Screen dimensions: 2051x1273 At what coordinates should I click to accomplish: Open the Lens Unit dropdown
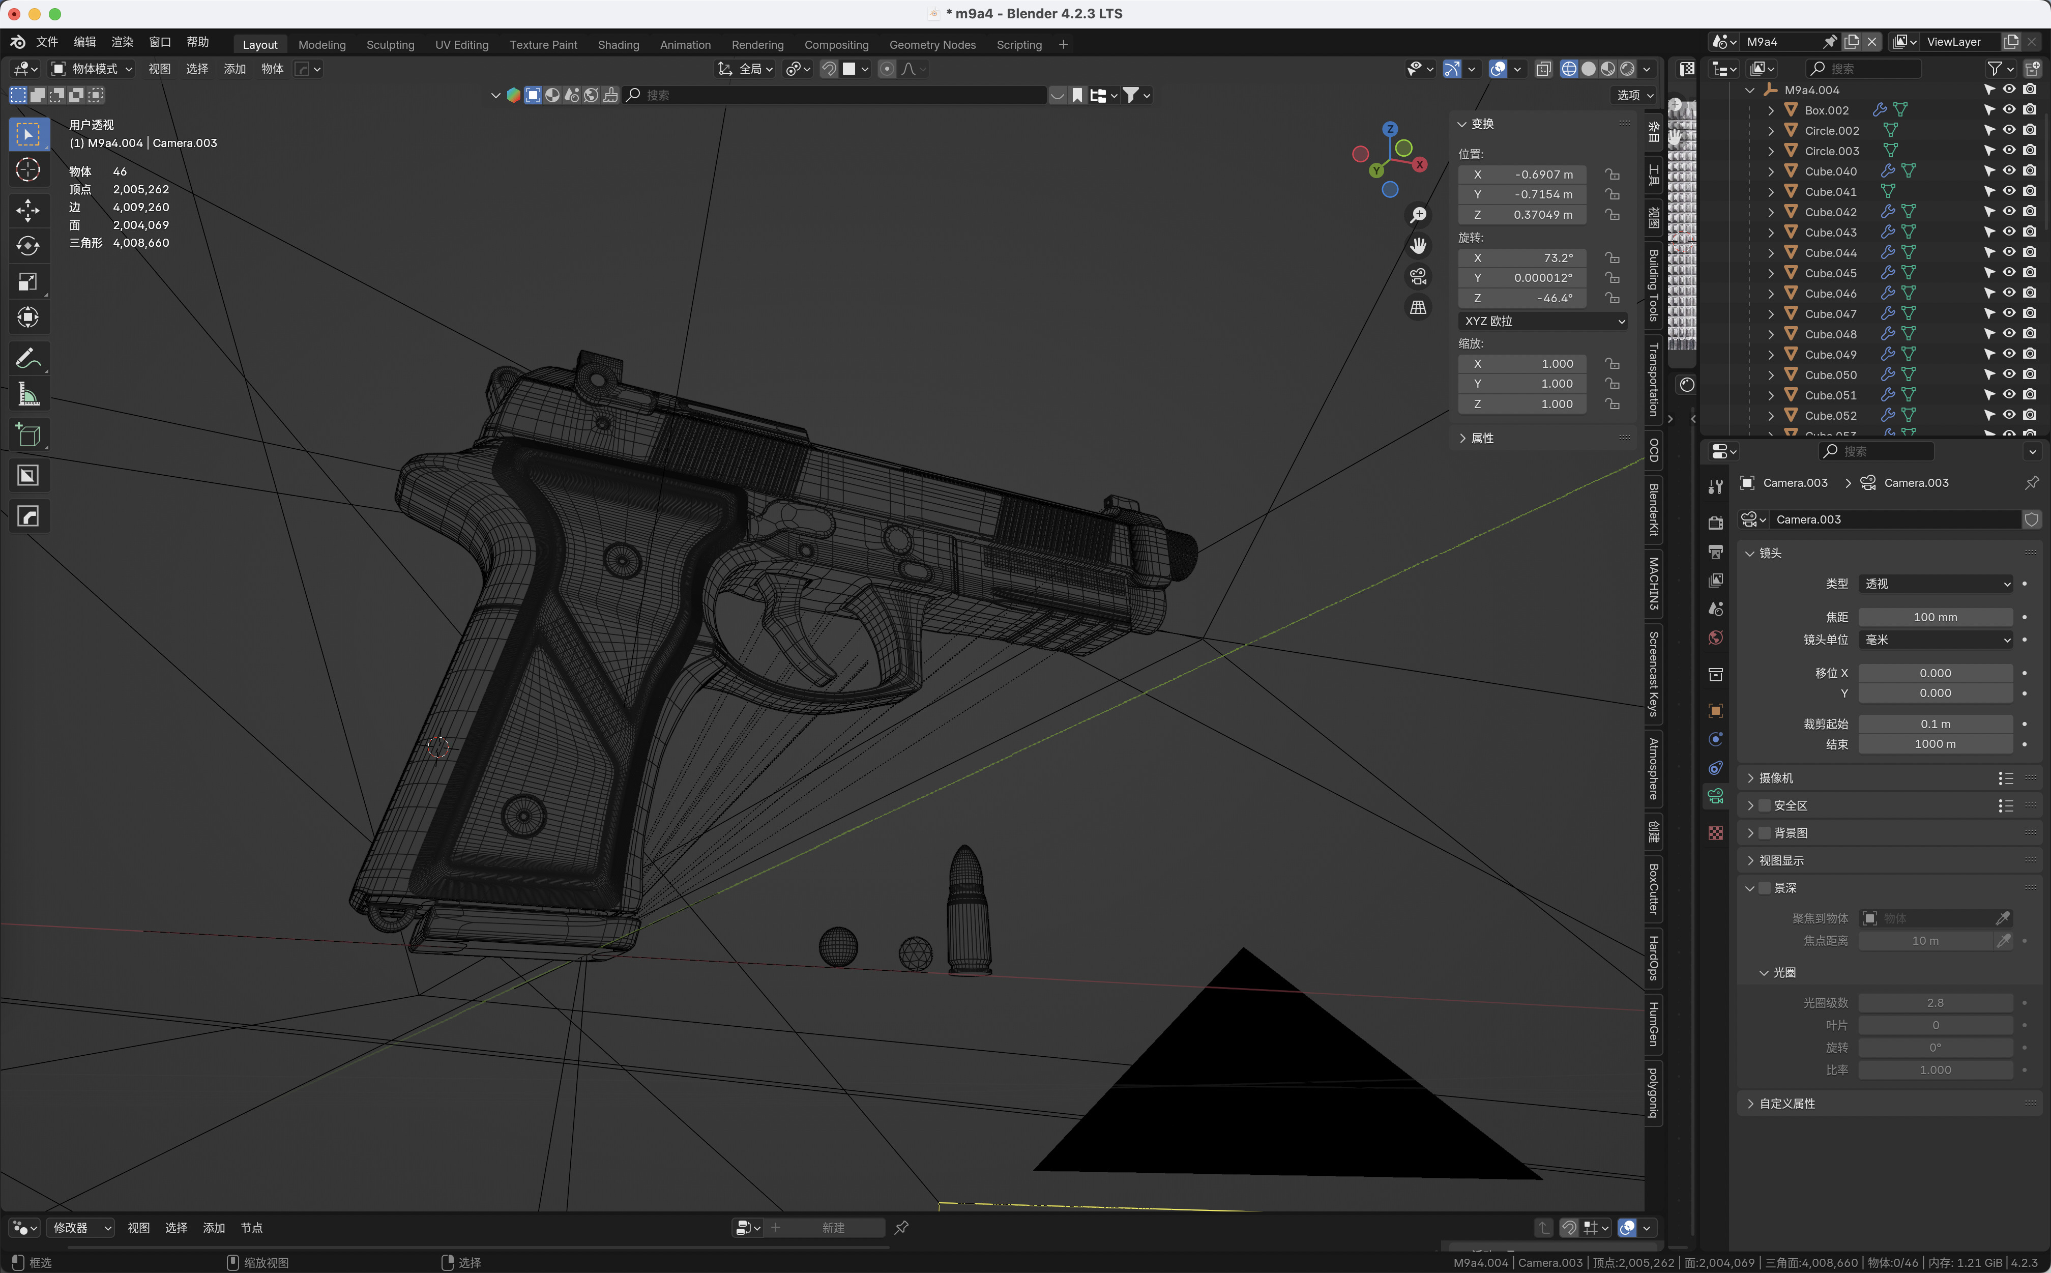pyautogui.click(x=1936, y=640)
